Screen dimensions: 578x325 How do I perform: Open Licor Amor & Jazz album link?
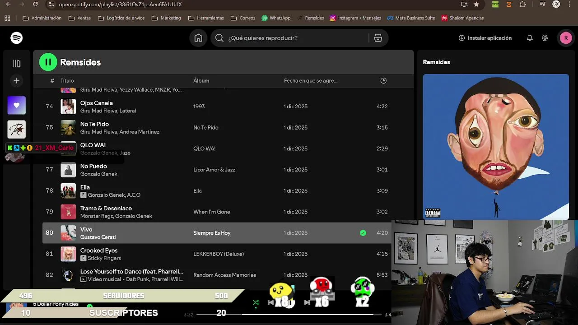pos(214,170)
